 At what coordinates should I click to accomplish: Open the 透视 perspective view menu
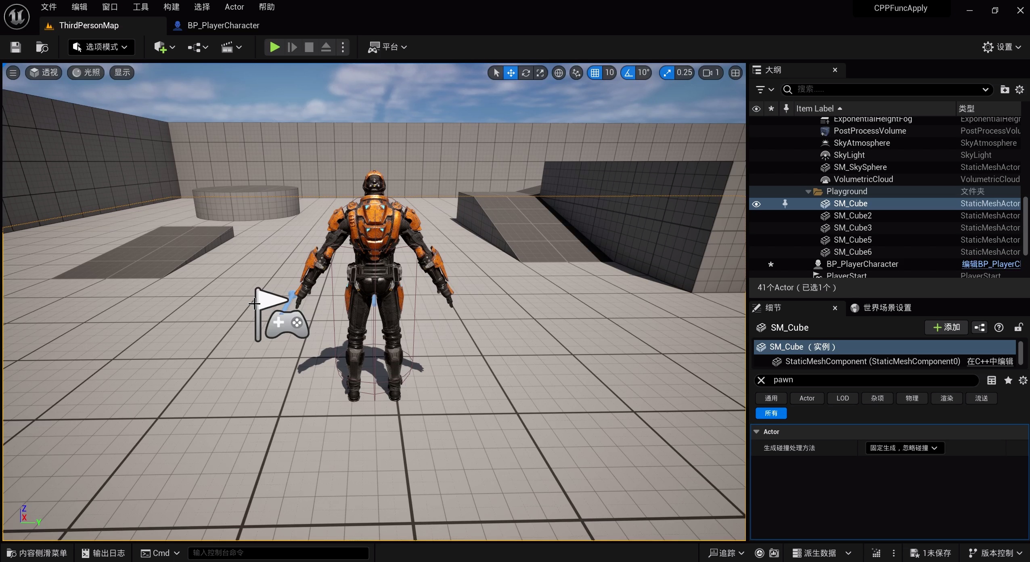pyautogui.click(x=44, y=73)
